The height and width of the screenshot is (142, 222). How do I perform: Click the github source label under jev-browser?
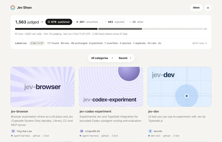coord(37,136)
